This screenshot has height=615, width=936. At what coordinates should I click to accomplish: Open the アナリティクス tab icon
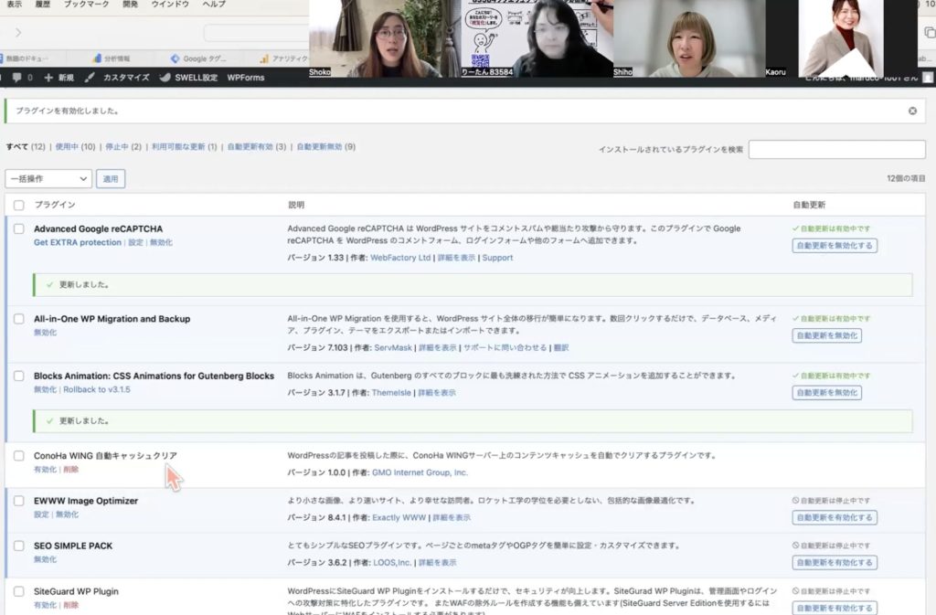[x=264, y=58]
